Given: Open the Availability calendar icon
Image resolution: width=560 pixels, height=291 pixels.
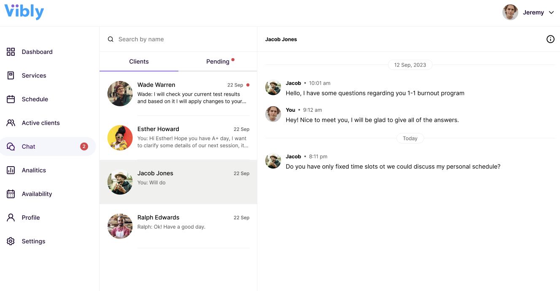Looking at the screenshot, I should click(11, 194).
